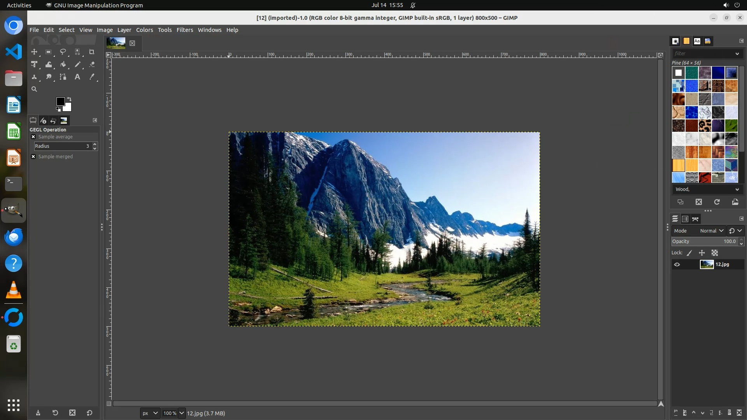
Task: Select the Crop tool
Action: (92, 52)
